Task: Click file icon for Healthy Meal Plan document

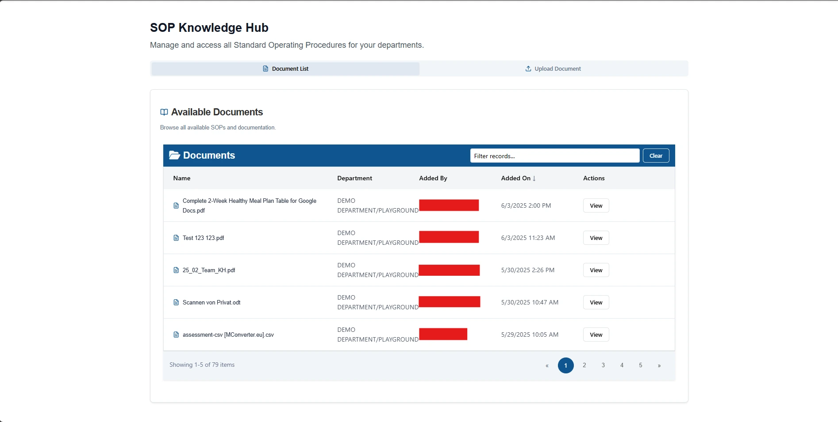Action: 176,205
